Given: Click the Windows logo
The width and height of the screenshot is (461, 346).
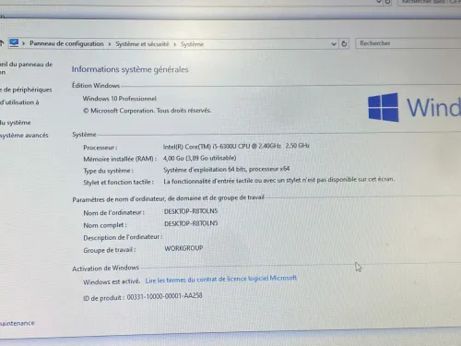Looking at the screenshot, I should 384,107.
